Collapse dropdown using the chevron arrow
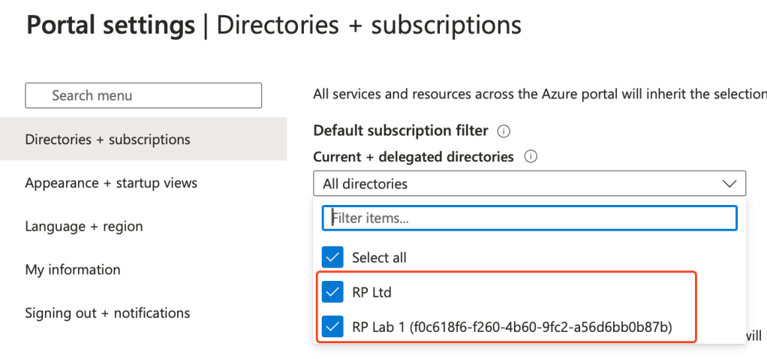 point(728,184)
